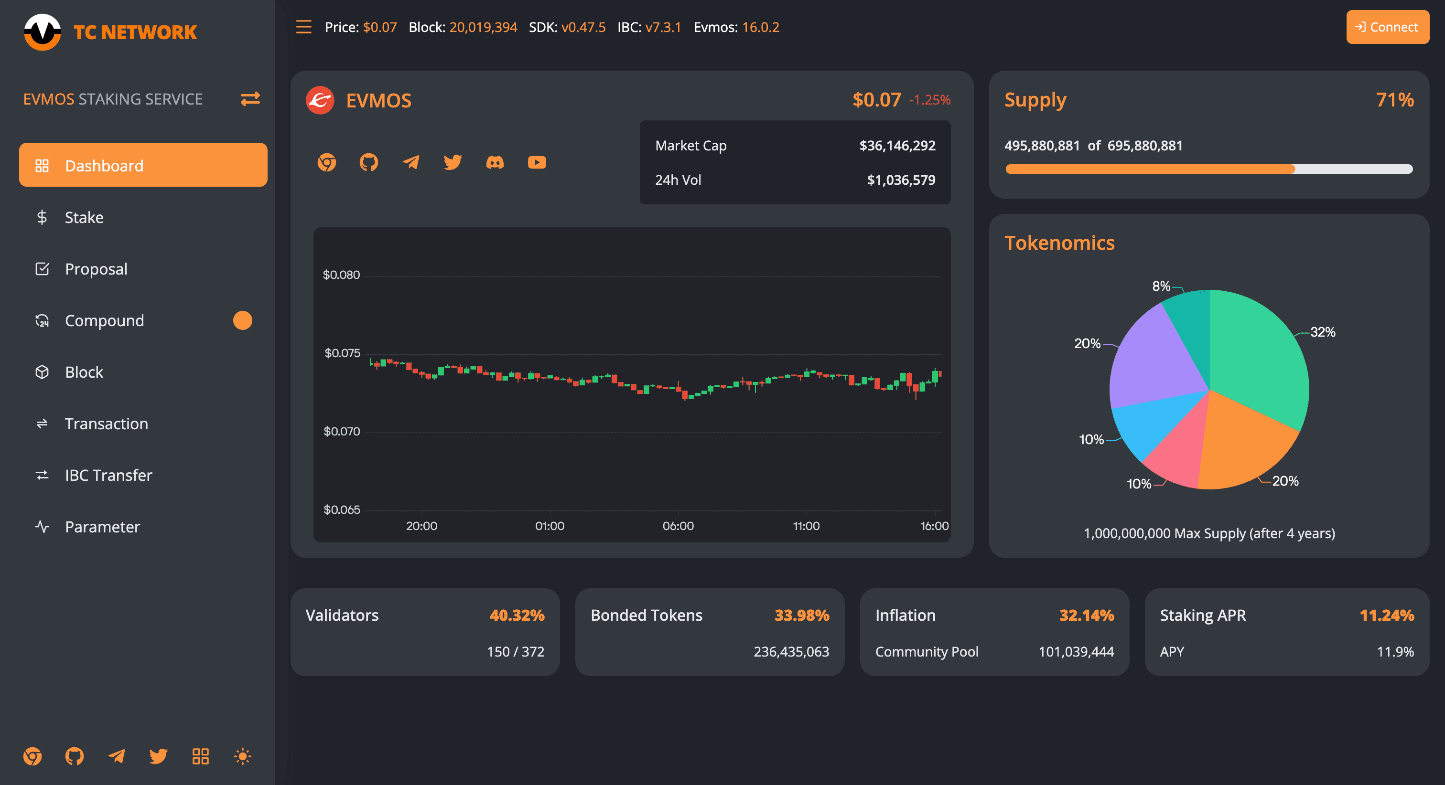This screenshot has height=785, width=1445.
Task: Click the candlestick price chart
Action: pos(632,385)
